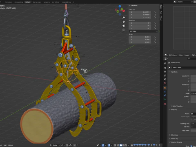Open the Scene properties tab icon
The height and width of the screenshot is (147, 196).
pyautogui.click(x=165, y=79)
